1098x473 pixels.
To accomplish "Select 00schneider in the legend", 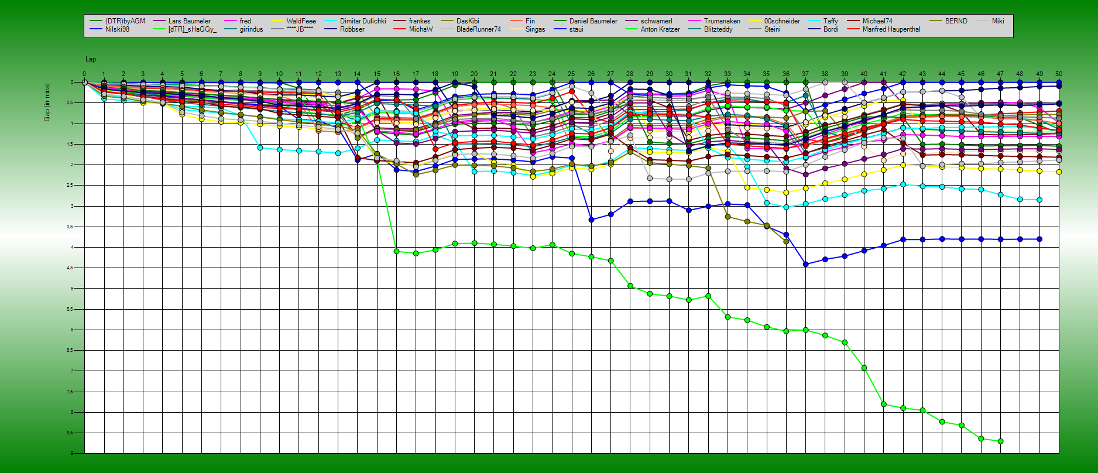I will [774, 21].
